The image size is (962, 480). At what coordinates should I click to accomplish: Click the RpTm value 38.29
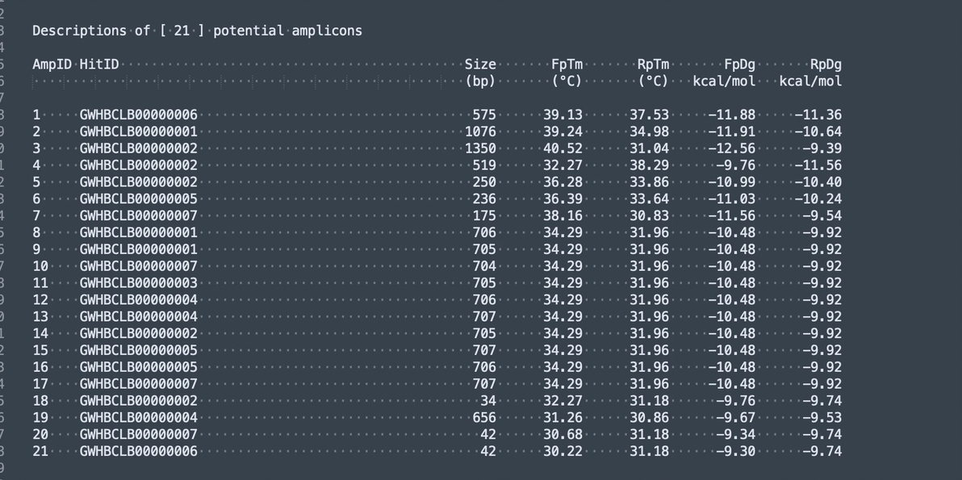(x=649, y=165)
